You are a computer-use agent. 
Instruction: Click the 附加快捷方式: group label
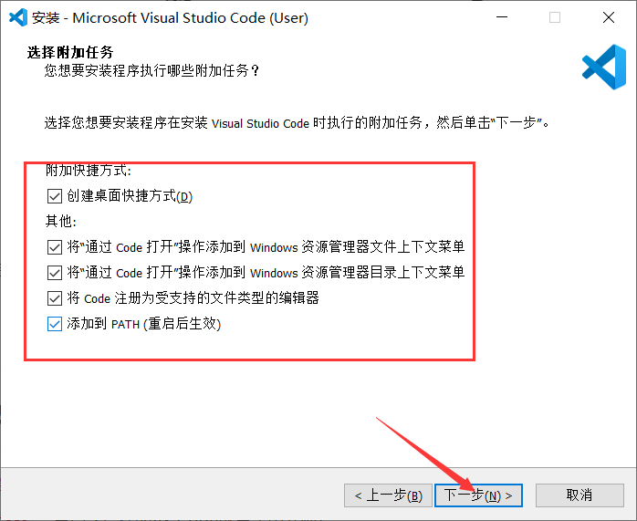click(x=88, y=171)
